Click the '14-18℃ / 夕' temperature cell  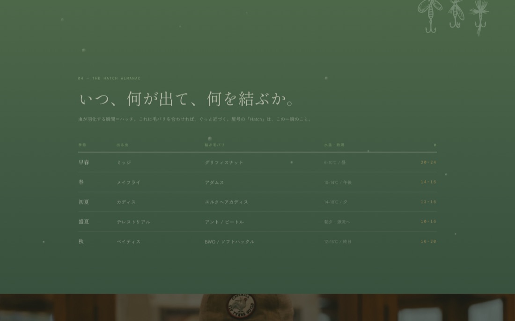(x=336, y=202)
